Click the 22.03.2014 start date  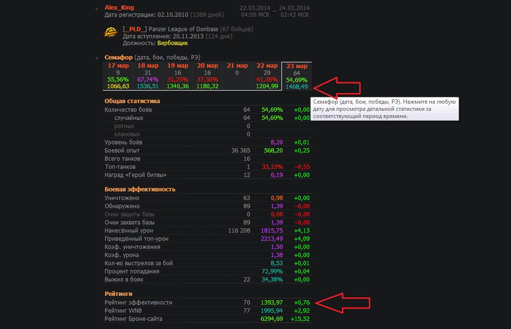(255, 8)
